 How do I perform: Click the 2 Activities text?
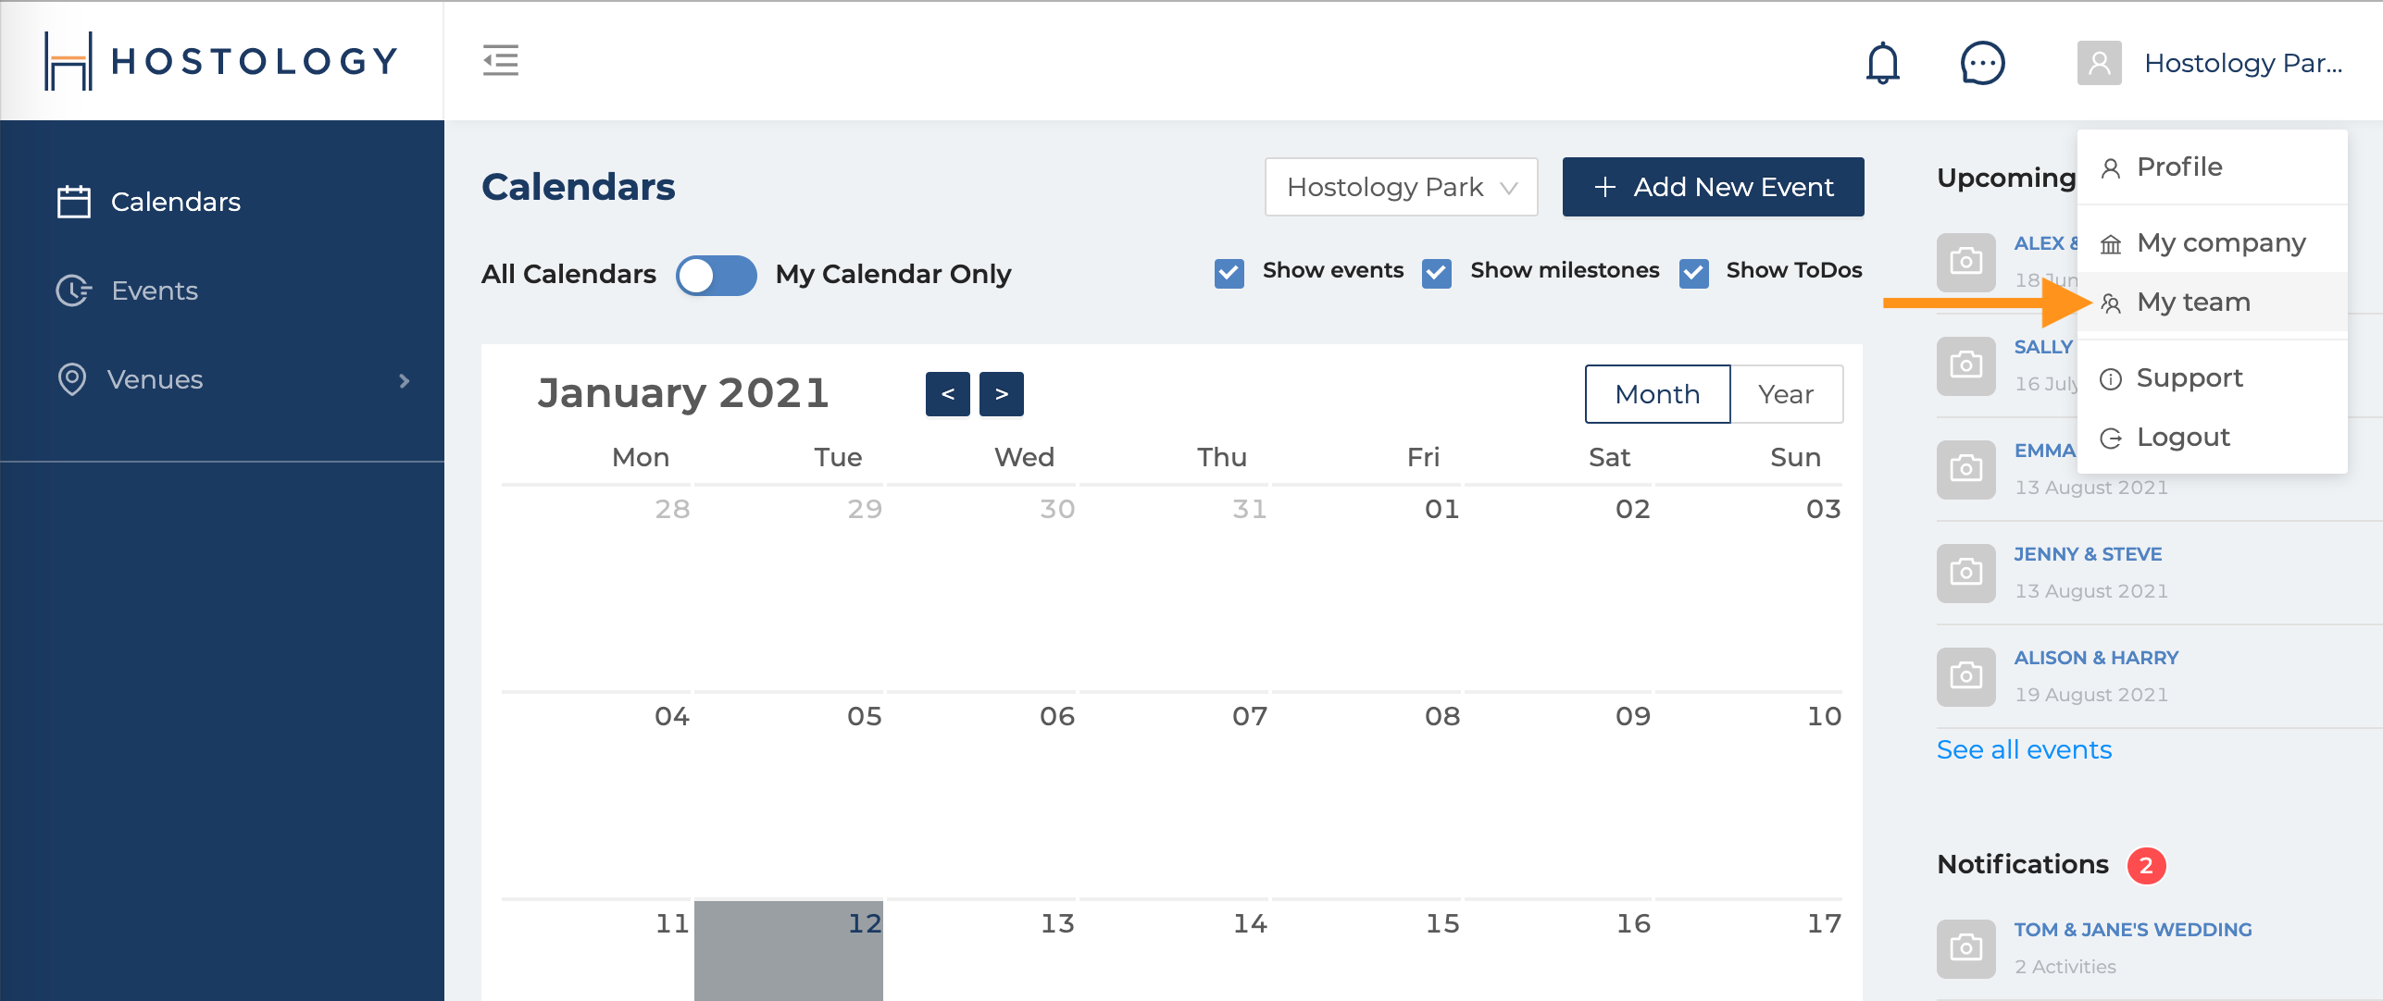[2065, 967]
